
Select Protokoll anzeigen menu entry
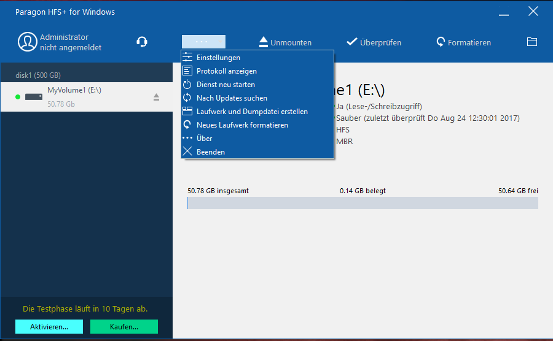[257, 71]
